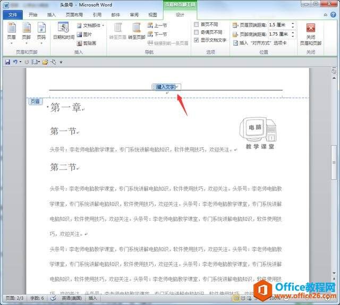Screen dimensions: 340x305
Task: Jump to 上一节 (Previous Section)
Action: (x=157, y=26)
